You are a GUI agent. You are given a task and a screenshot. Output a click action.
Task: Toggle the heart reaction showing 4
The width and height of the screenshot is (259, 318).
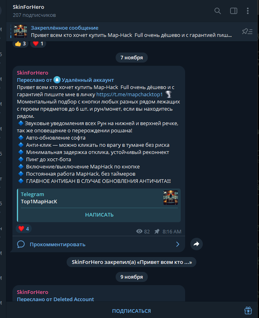(24, 229)
